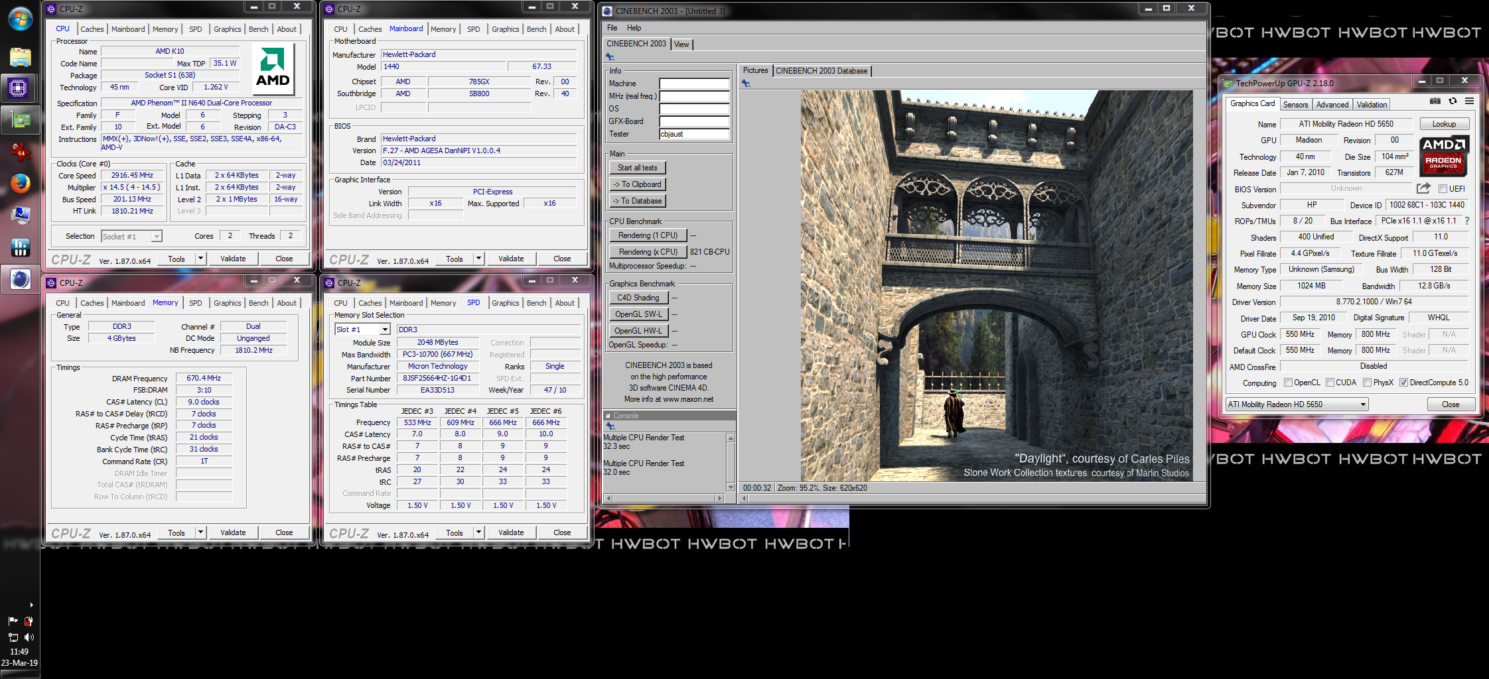Launch Firefox from the taskbar
The image size is (1489, 679).
pos(20,183)
